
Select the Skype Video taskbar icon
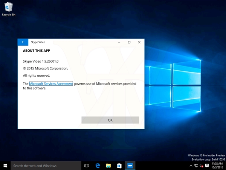coord(130,165)
